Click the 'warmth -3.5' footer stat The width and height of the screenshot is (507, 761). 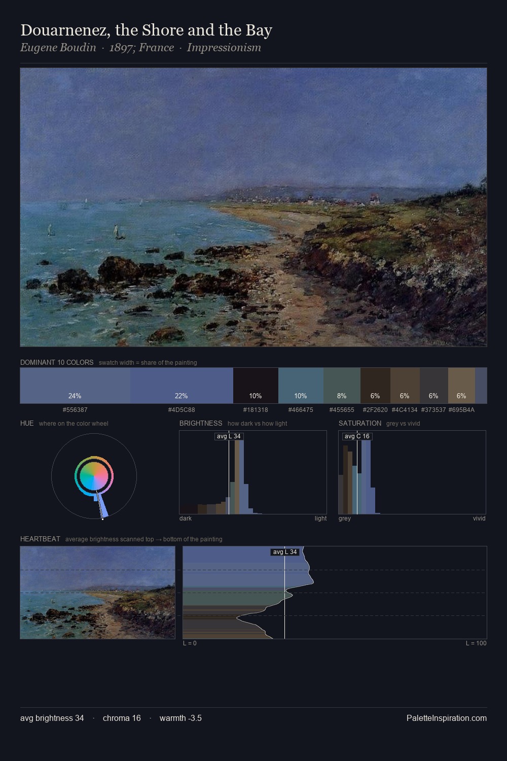pos(180,718)
